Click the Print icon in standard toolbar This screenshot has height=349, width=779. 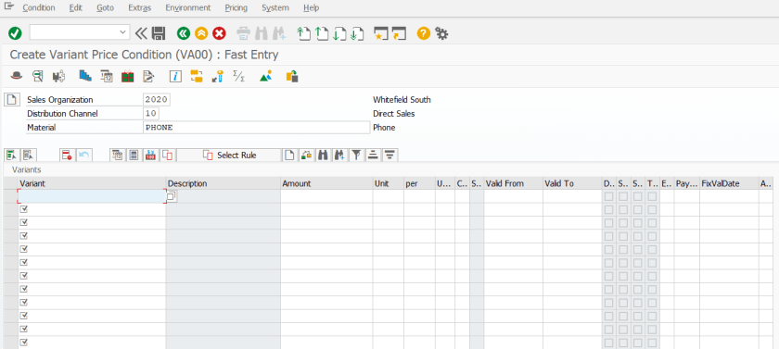click(x=243, y=33)
